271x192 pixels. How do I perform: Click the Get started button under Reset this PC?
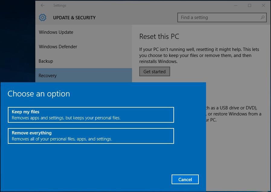154,71
